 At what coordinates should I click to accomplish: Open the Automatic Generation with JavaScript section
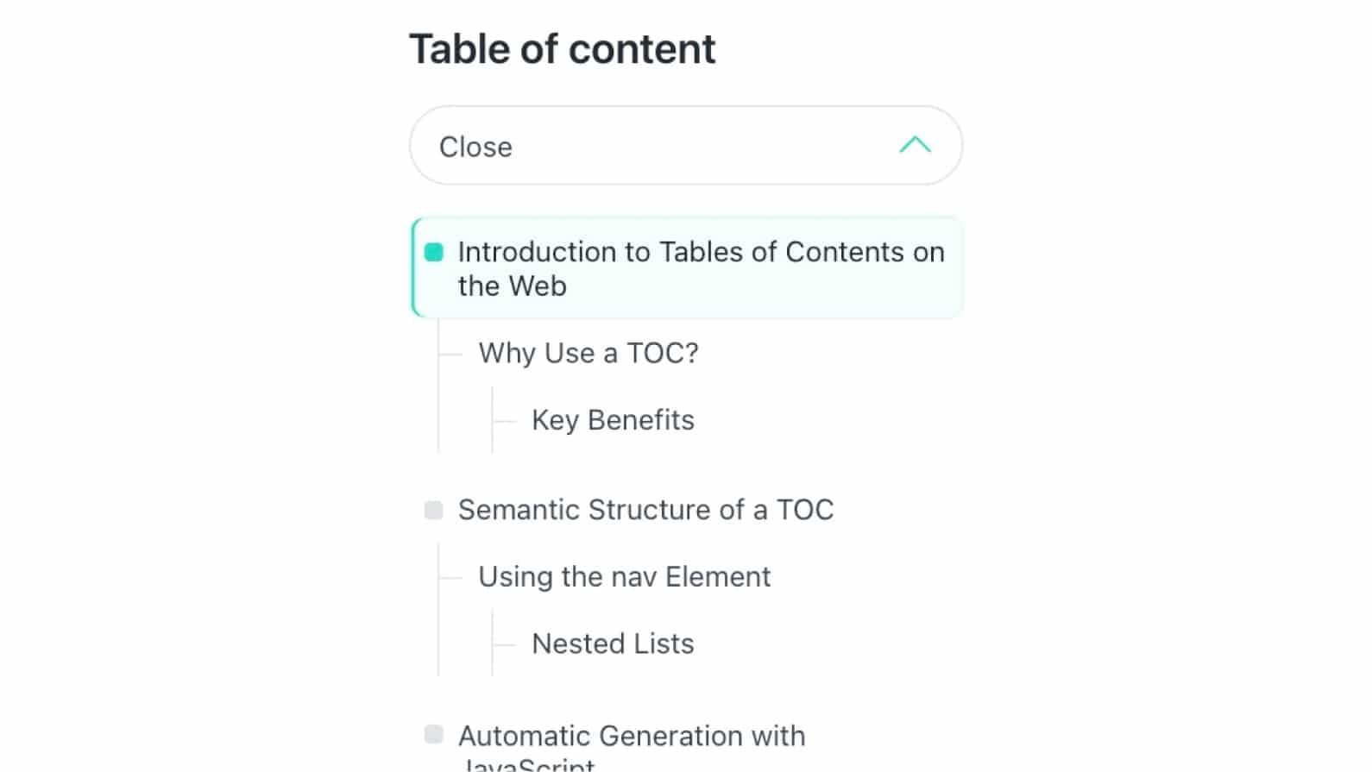[631, 736]
